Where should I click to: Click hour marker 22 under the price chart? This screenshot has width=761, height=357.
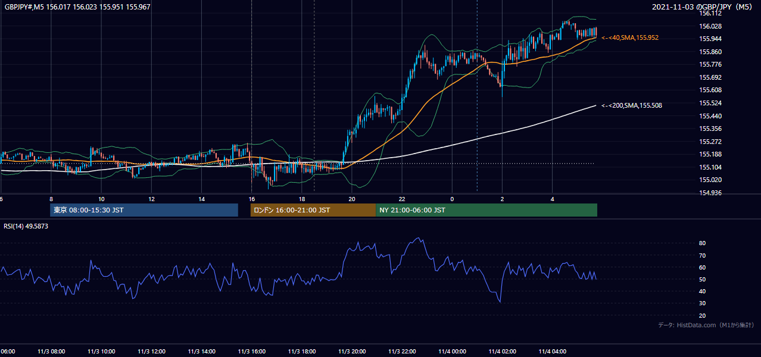(402, 199)
